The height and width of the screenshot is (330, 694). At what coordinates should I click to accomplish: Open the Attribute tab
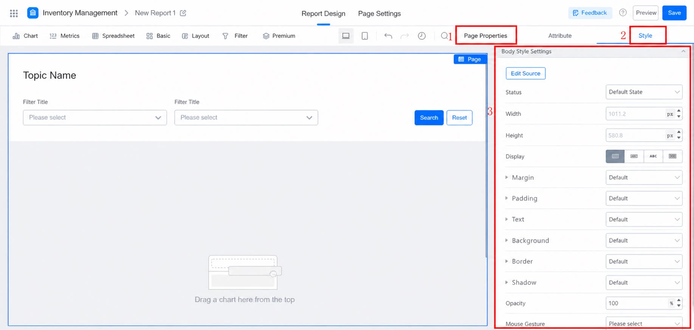click(x=560, y=36)
